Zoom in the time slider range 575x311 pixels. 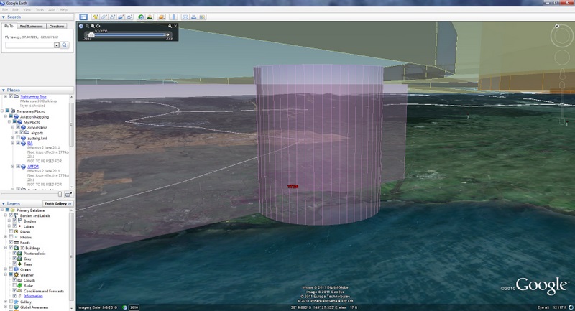93,26
